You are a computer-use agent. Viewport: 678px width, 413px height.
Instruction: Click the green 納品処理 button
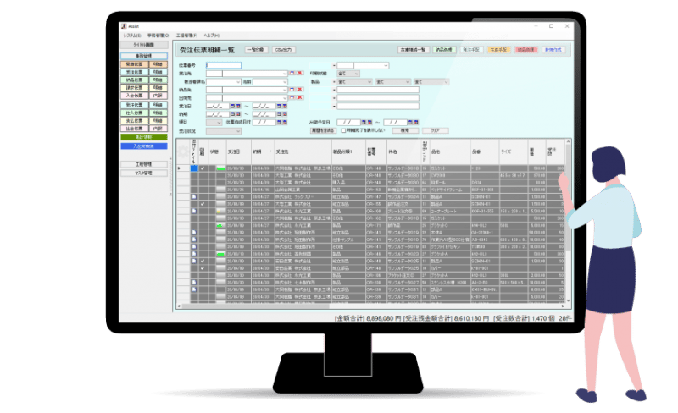pyautogui.click(x=443, y=50)
